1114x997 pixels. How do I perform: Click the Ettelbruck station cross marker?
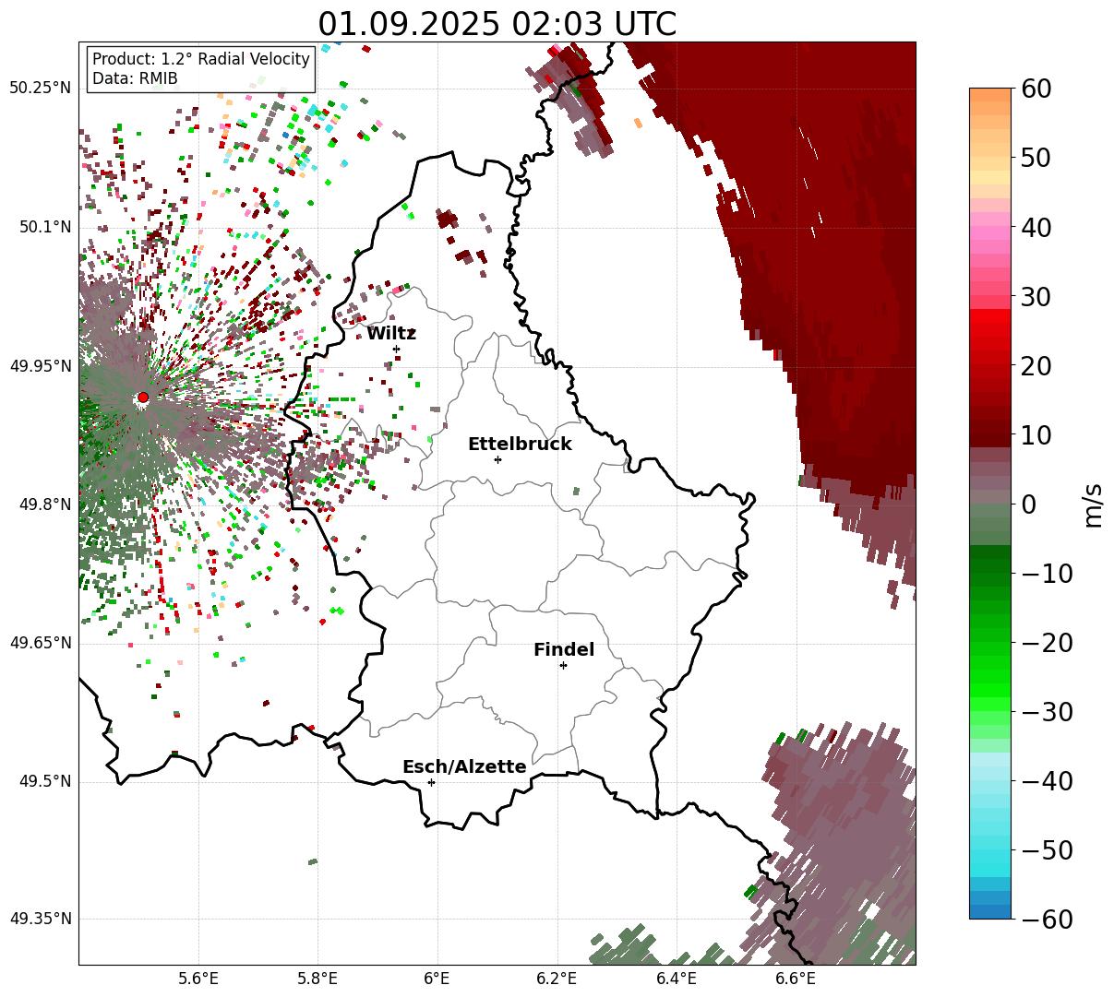tap(498, 459)
